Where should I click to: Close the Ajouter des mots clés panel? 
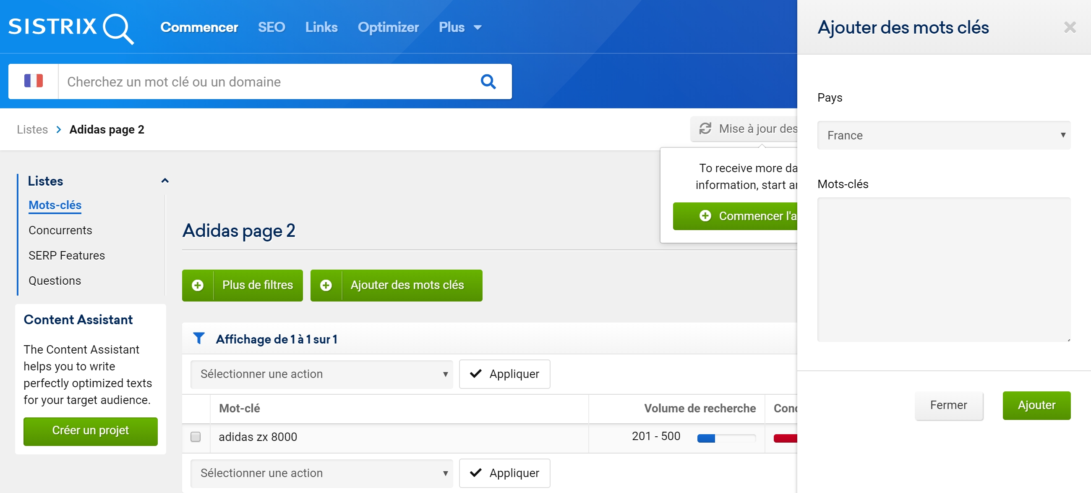click(1070, 28)
